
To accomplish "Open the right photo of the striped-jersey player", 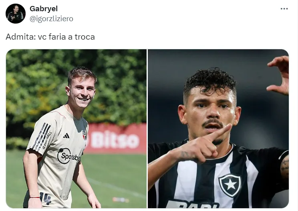I will [218, 129].
